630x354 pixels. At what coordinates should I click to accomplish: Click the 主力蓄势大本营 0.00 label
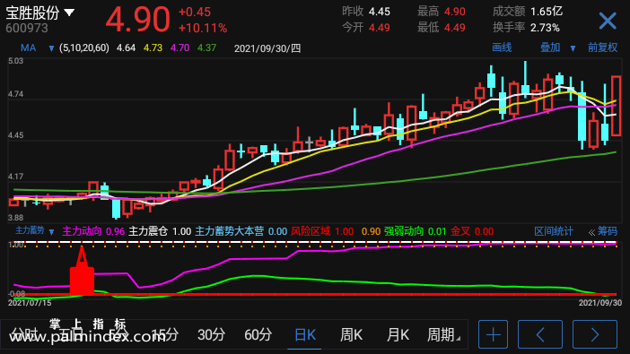pos(241,231)
